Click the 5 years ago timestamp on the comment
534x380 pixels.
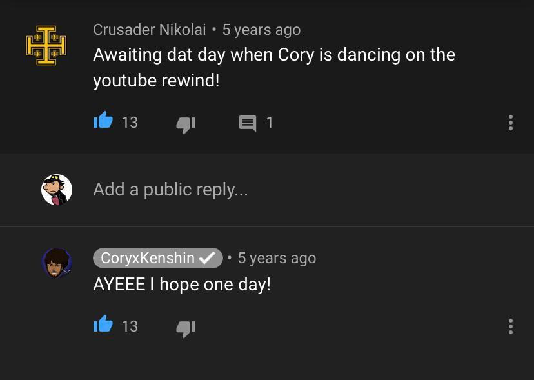coord(261,29)
